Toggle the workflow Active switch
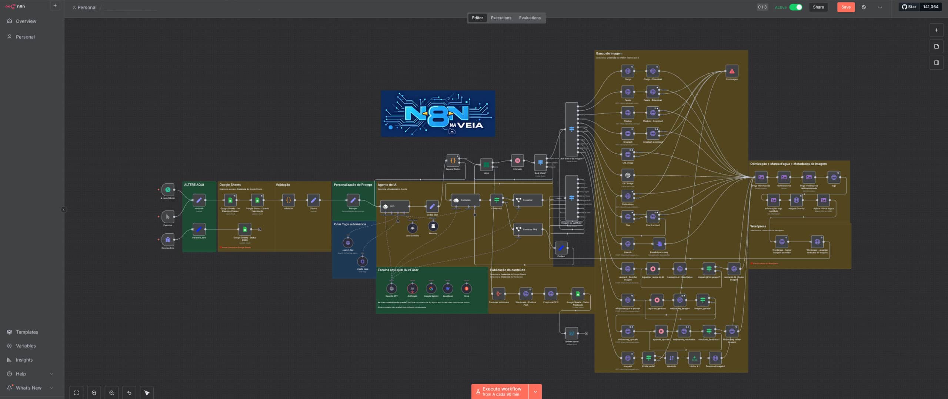Image resolution: width=948 pixels, height=399 pixels. 795,7
